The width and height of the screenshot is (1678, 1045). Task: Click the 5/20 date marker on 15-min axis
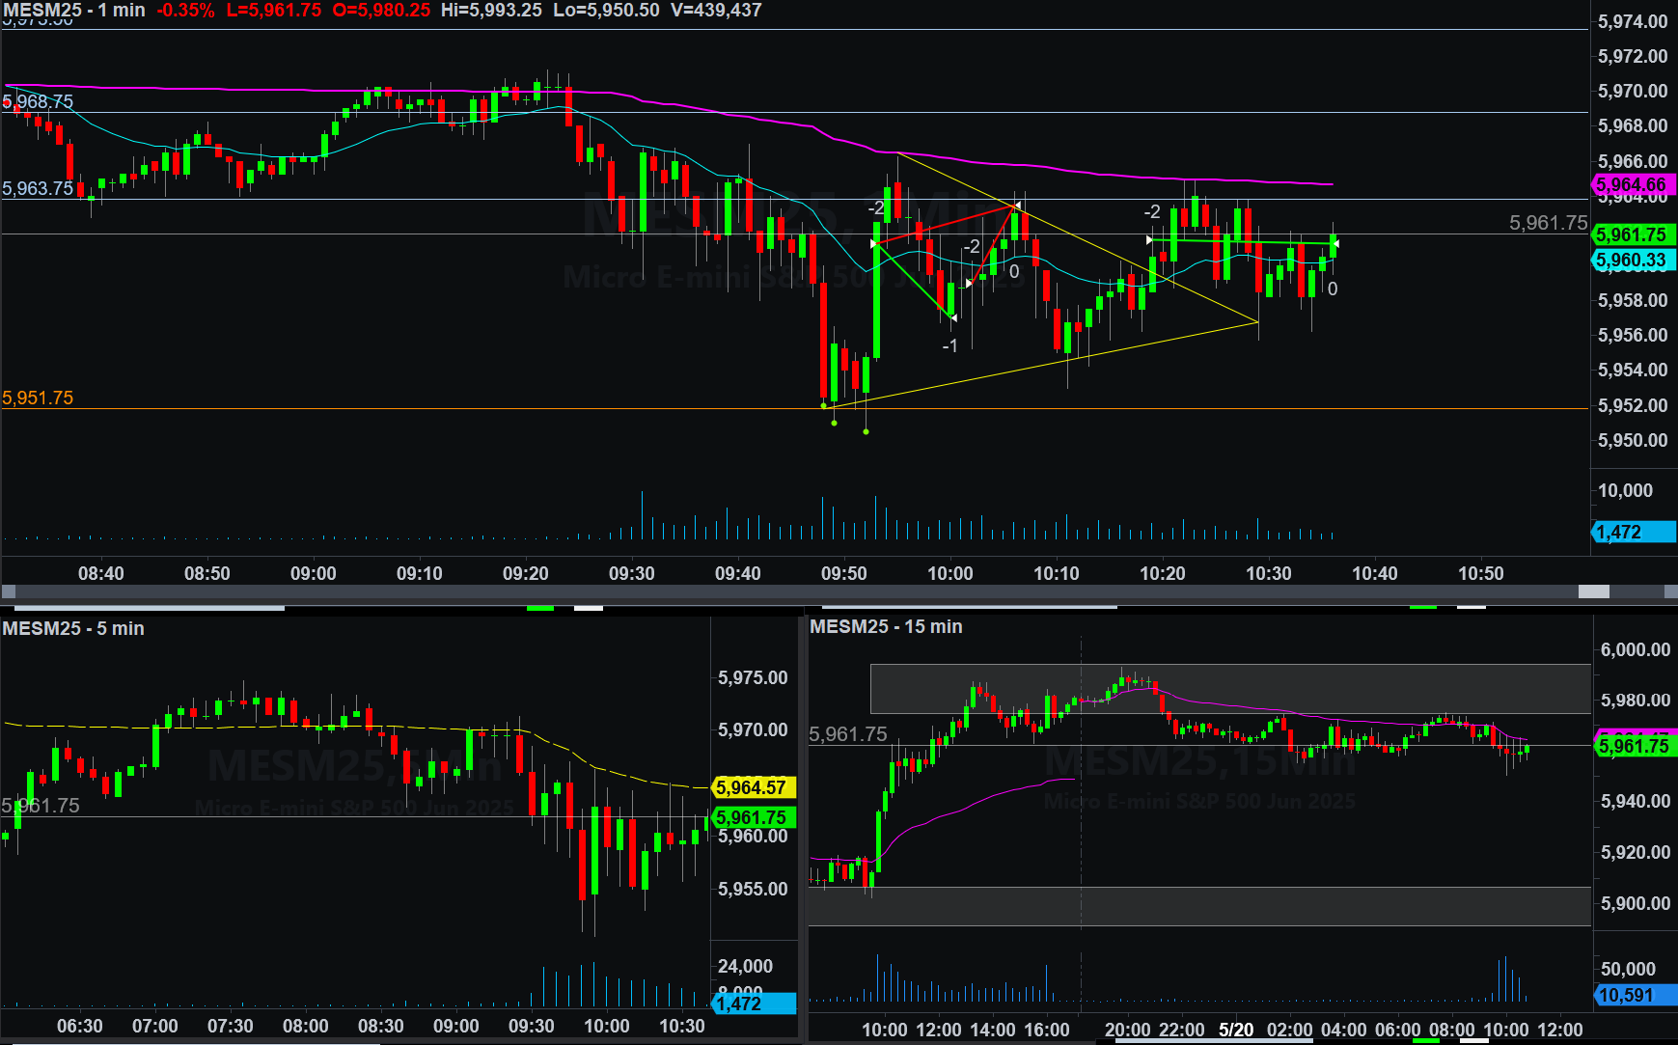tap(1235, 1030)
